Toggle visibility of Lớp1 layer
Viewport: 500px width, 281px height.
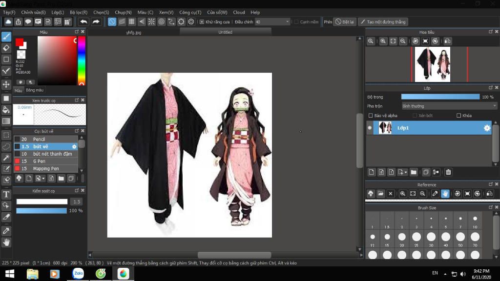[x=370, y=128]
